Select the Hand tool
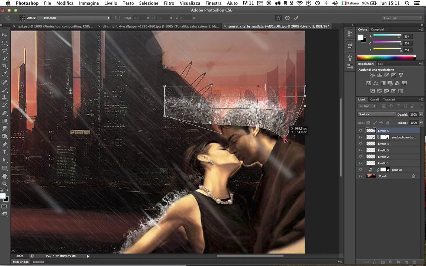This screenshot has width=426, height=266. (4, 176)
